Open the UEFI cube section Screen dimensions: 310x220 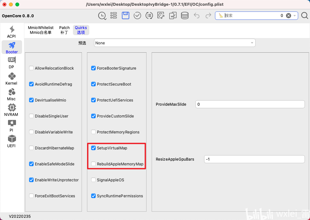[x=12, y=141]
